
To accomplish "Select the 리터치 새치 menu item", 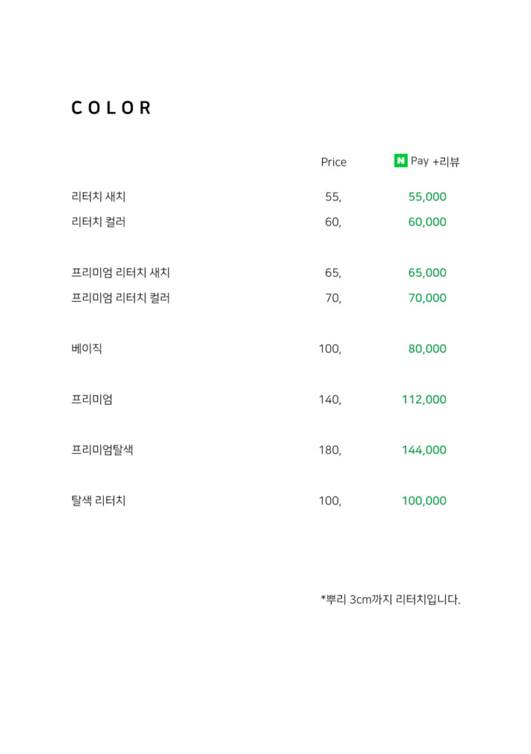I will (x=99, y=197).
